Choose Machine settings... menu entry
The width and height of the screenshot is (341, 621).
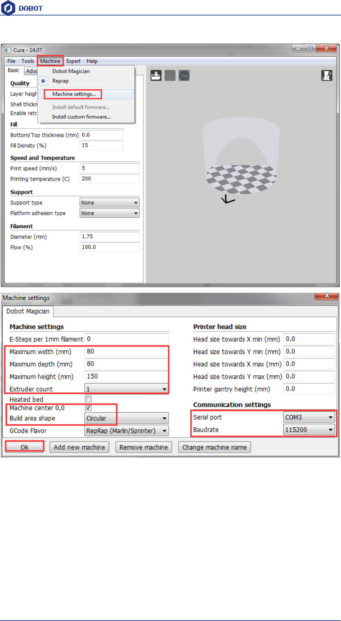click(86, 94)
